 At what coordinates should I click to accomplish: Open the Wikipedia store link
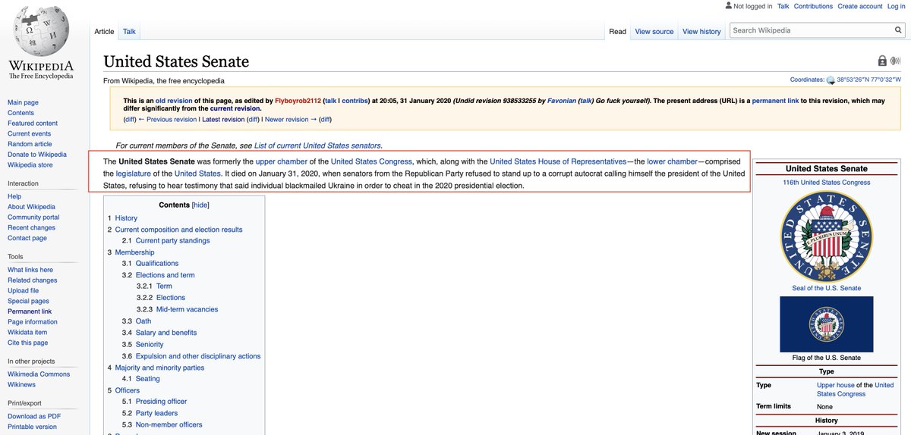pyautogui.click(x=30, y=164)
